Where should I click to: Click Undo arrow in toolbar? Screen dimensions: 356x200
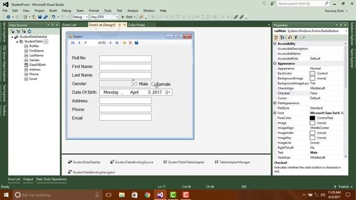pos(53,17)
